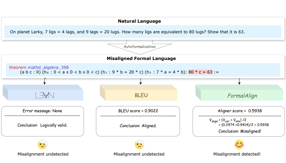Click the planet Larky problem sentence
The width and height of the screenshot is (286, 163).
[127, 32]
